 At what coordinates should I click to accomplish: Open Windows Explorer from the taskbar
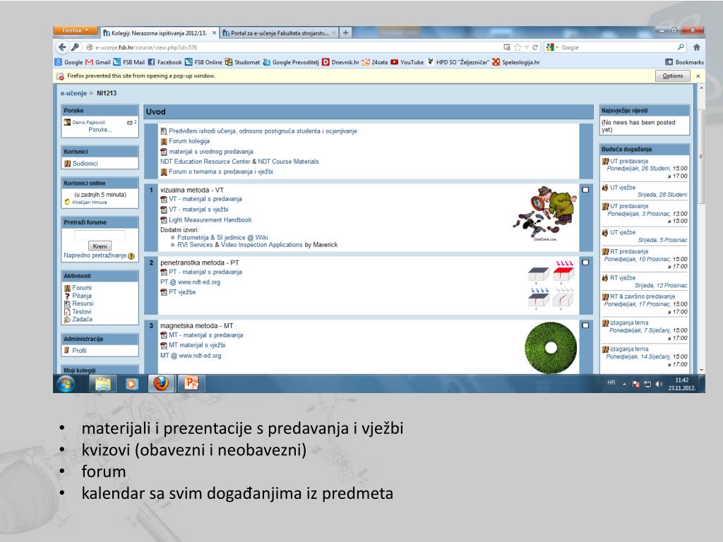(x=103, y=383)
